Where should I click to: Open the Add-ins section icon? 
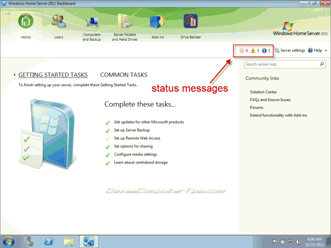[x=157, y=22]
